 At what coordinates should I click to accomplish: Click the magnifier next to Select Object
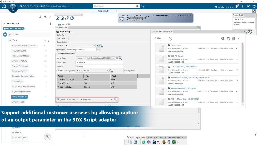tap(101, 46)
